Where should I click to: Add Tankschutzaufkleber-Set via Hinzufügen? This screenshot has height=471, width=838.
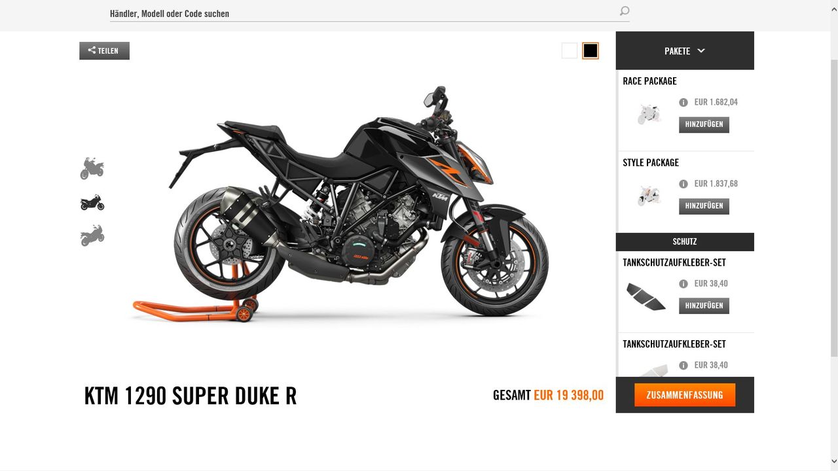[x=704, y=305]
